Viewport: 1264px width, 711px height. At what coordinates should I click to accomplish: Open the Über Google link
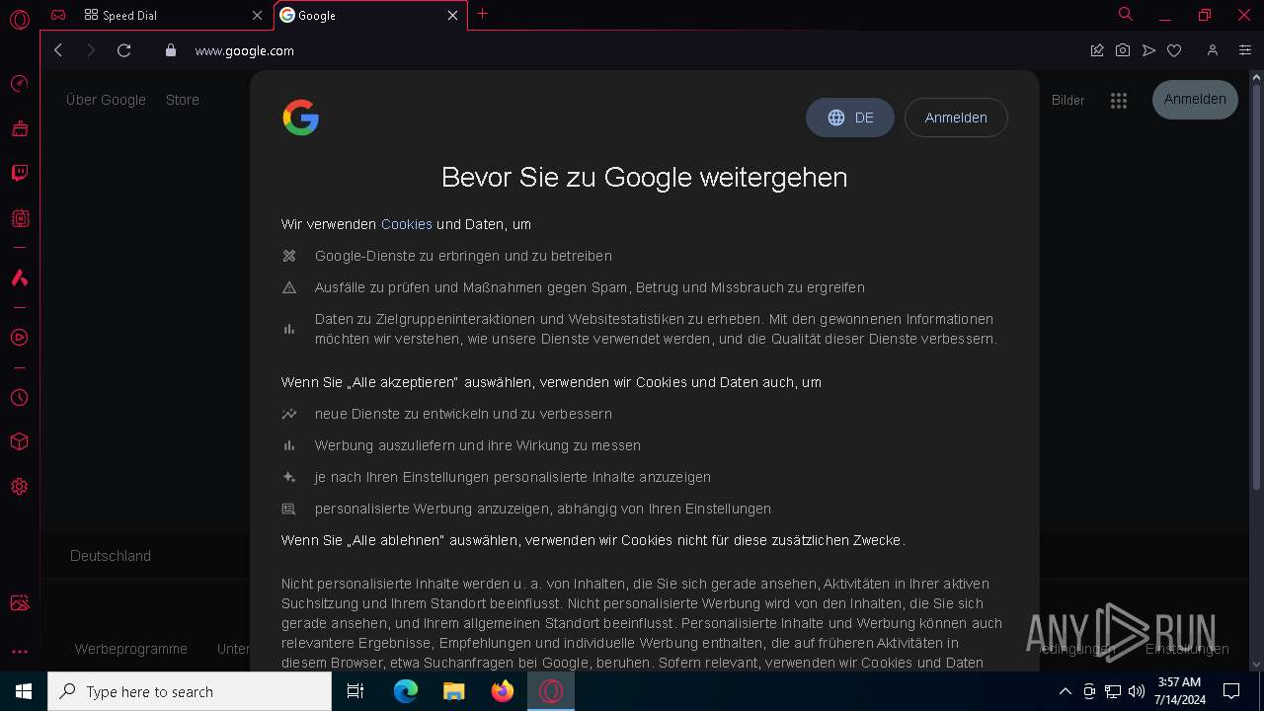(106, 100)
